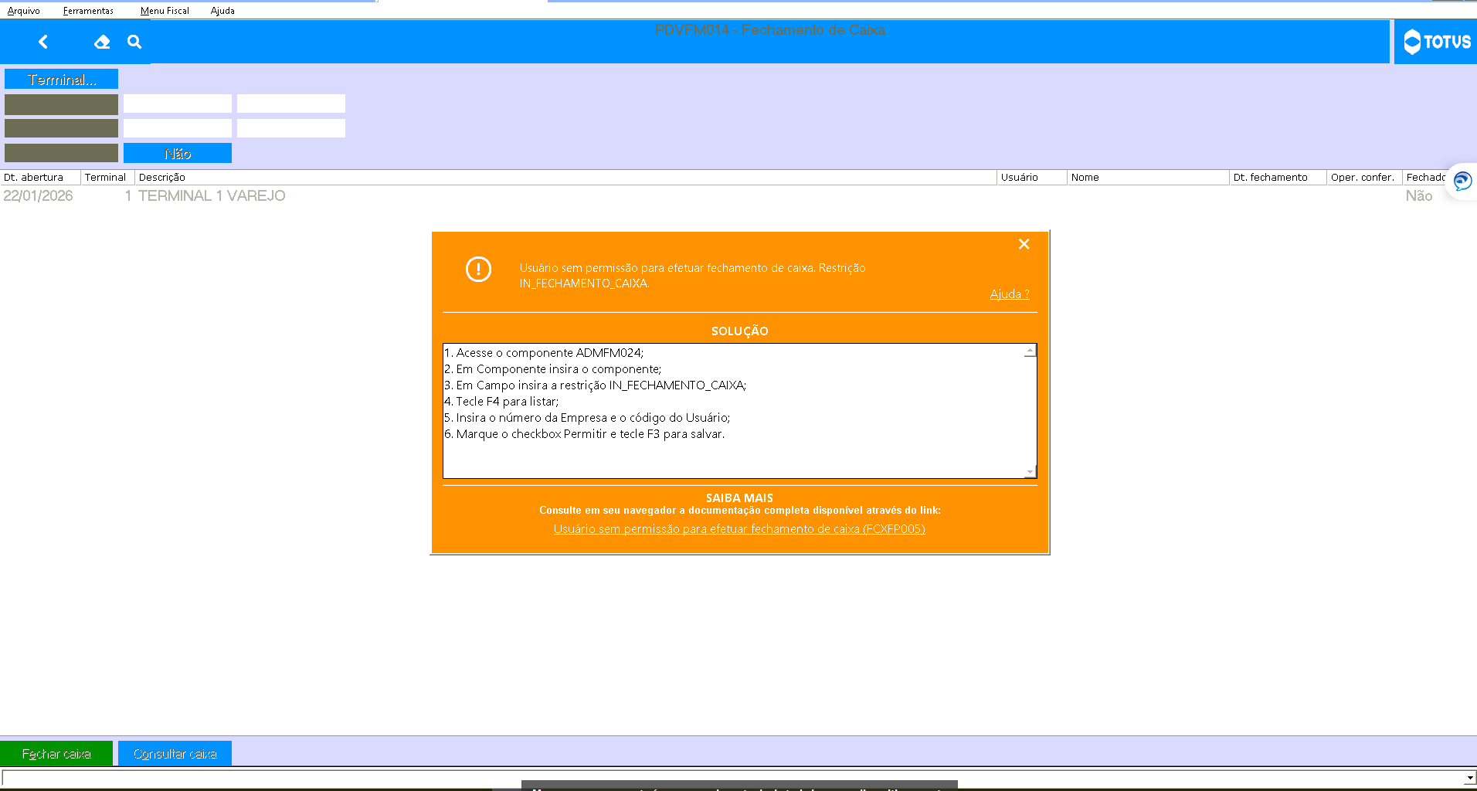This screenshot has height=791, width=1477.
Task: Click step 1 text Acesse o componente ADMFM024
Action: 544,353
